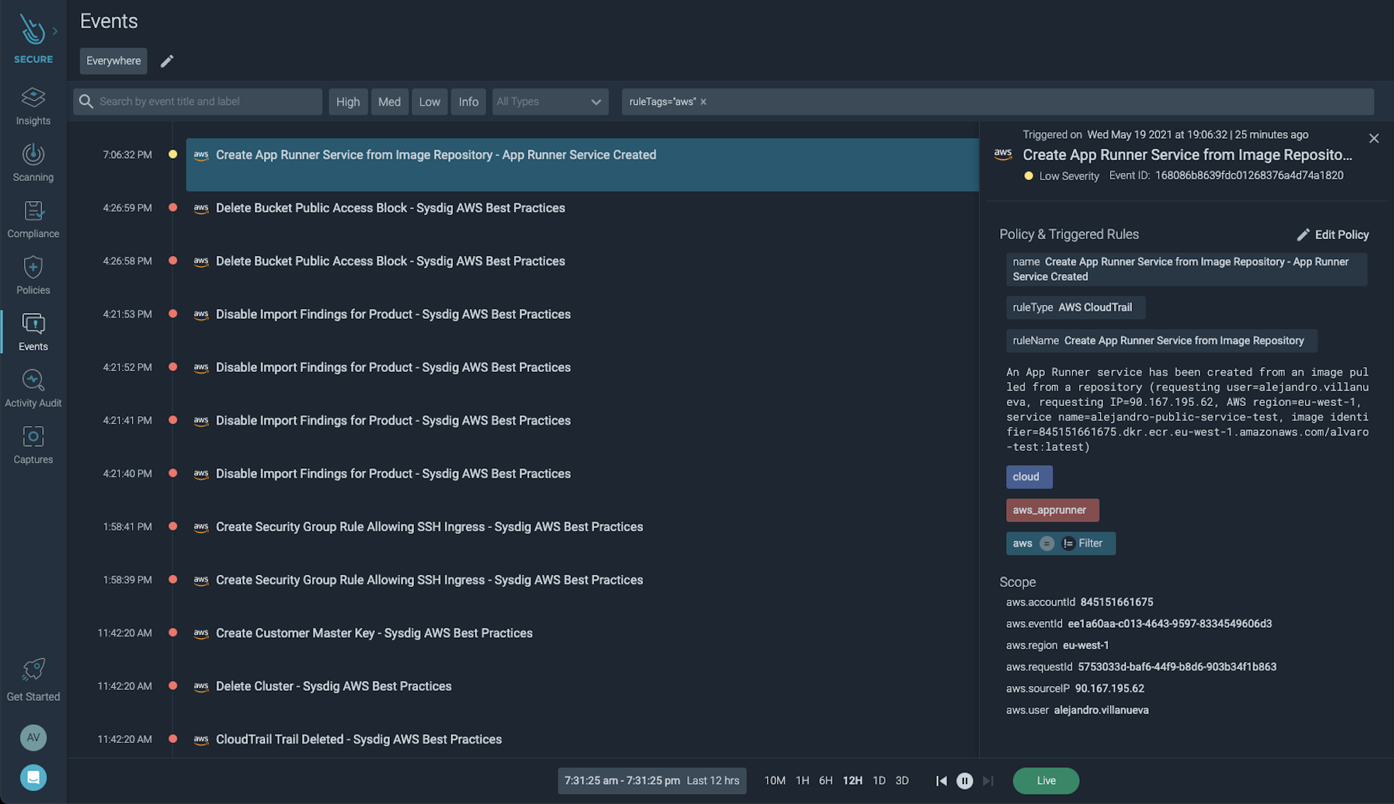Open Activity Audit in sidebar
The height and width of the screenshot is (804, 1394).
33,388
